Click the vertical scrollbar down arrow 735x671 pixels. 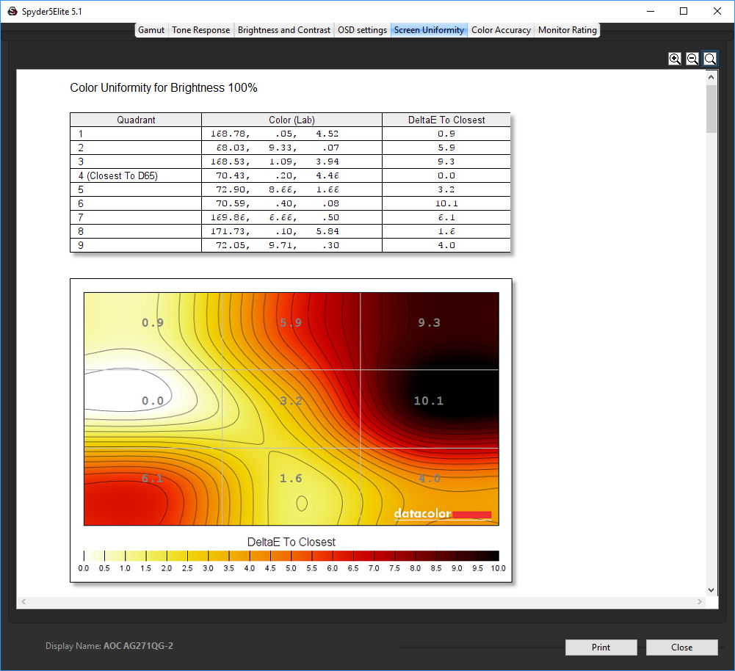[x=711, y=590]
